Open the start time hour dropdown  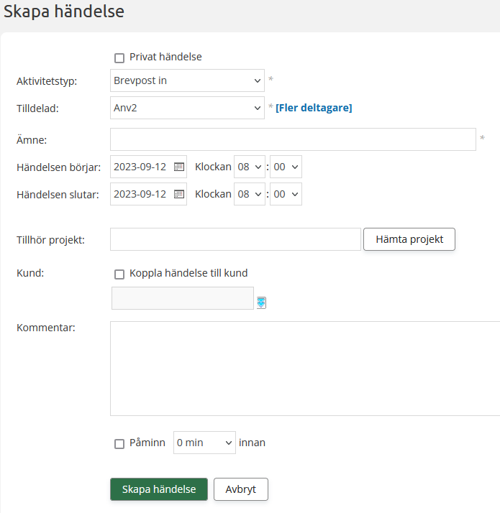(x=250, y=167)
